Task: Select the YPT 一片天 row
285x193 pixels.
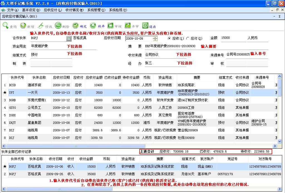Action: click(x=140, y=93)
